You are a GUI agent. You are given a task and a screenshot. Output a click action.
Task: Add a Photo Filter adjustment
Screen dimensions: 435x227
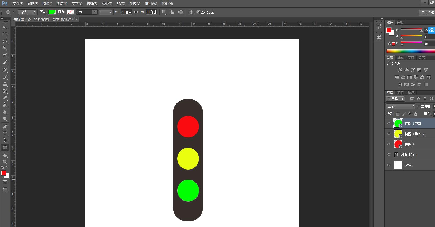(x=416, y=78)
